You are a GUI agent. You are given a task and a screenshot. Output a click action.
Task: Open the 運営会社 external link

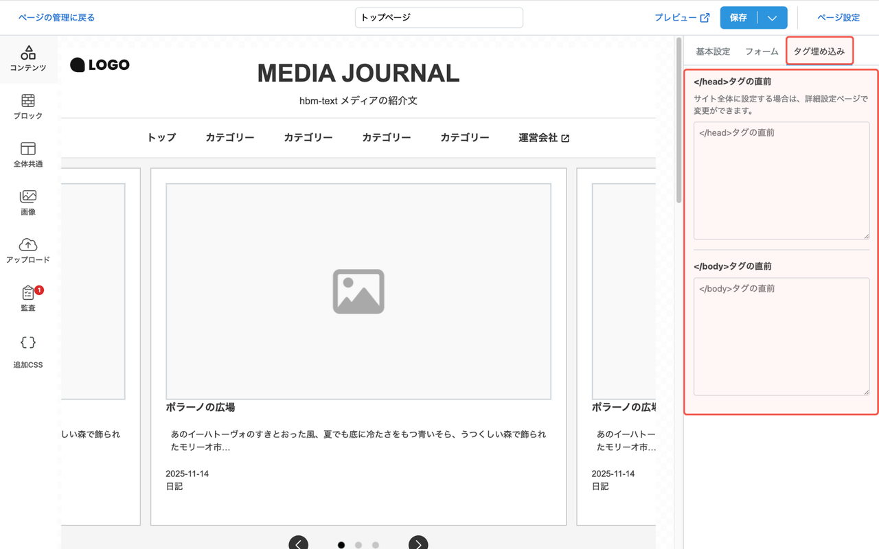(544, 137)
